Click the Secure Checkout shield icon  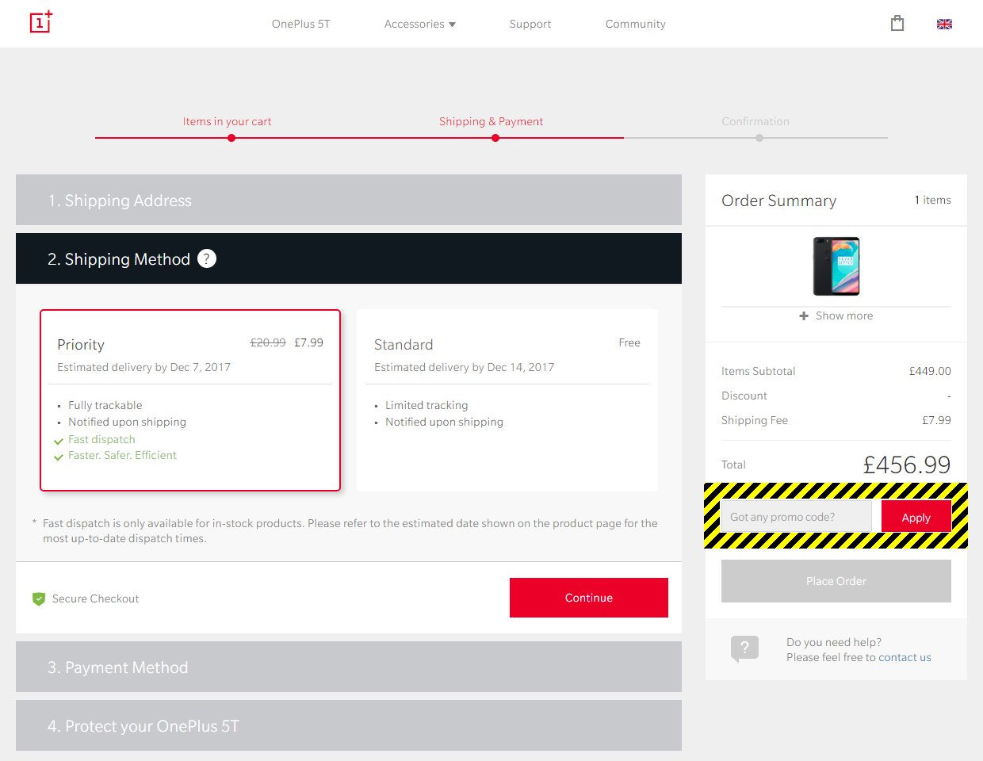click(38, 598)
